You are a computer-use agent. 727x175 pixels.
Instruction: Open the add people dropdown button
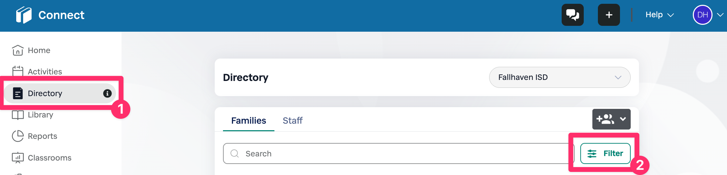(x=611, y=119)
